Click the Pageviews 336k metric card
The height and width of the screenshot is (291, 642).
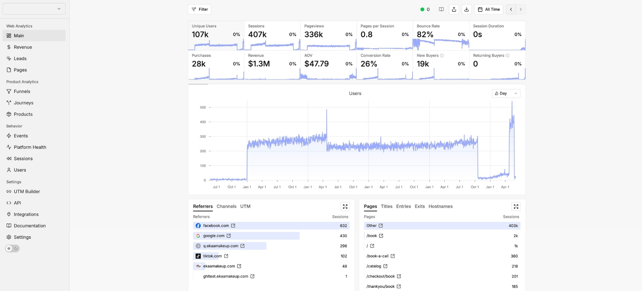(x=328, y=36)
